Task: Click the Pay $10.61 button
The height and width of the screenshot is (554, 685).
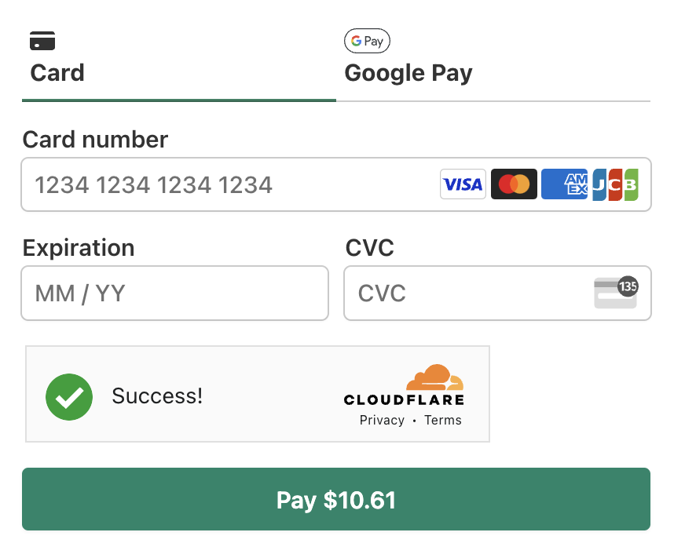Action: tap(336, 499)
